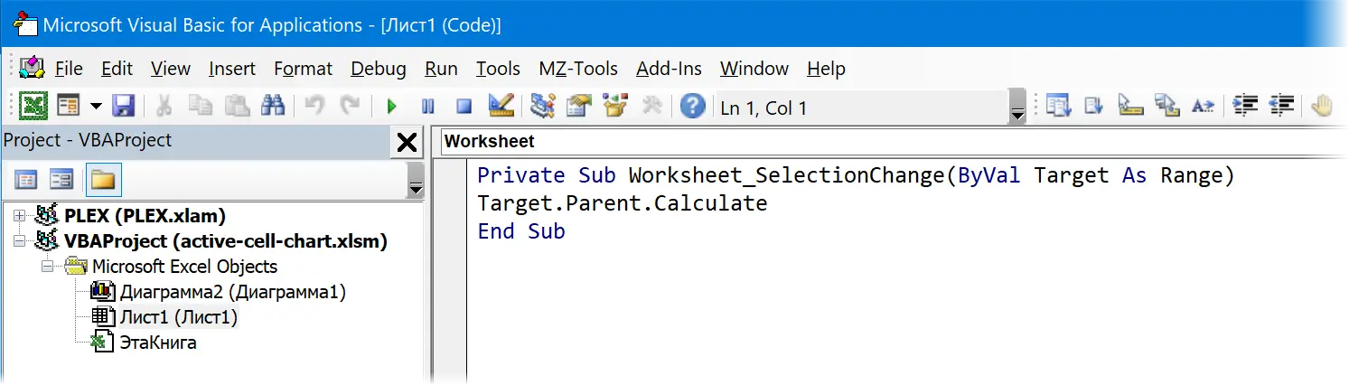Open the Help menu
The width and height of the screenshot is (1349, 385).
[x=826, y=69]
